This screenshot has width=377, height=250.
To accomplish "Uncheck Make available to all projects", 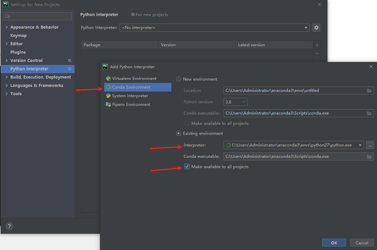I will point(187,167).
